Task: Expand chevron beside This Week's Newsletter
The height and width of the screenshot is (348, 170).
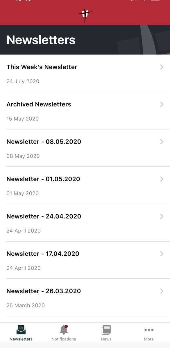Action: [x=162, y=67]
